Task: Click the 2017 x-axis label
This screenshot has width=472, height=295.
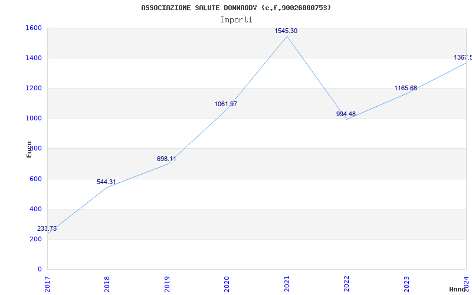Action: [47, 284]
